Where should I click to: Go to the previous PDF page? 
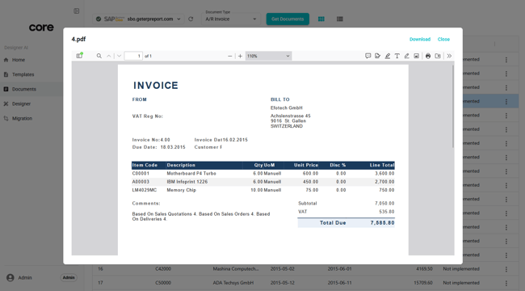click(109, 56)
